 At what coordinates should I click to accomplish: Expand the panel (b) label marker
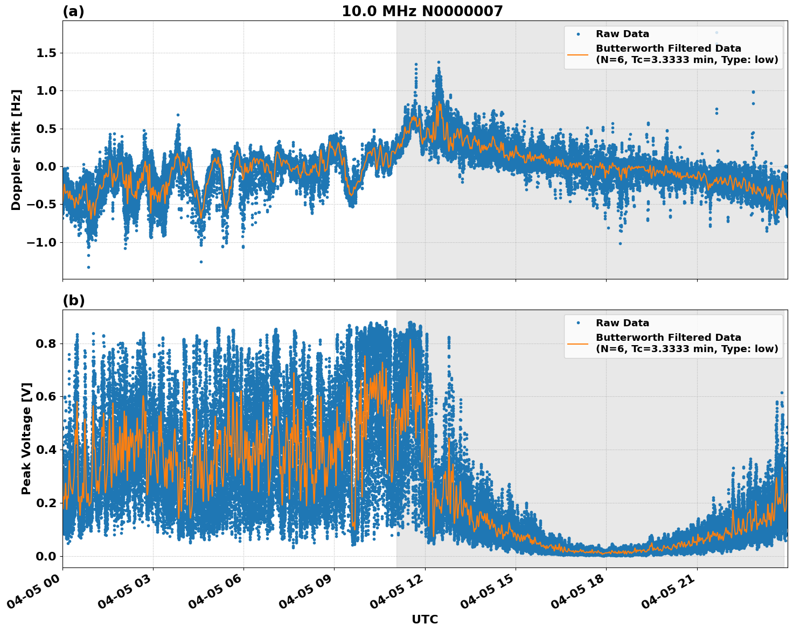pos(74,300)
